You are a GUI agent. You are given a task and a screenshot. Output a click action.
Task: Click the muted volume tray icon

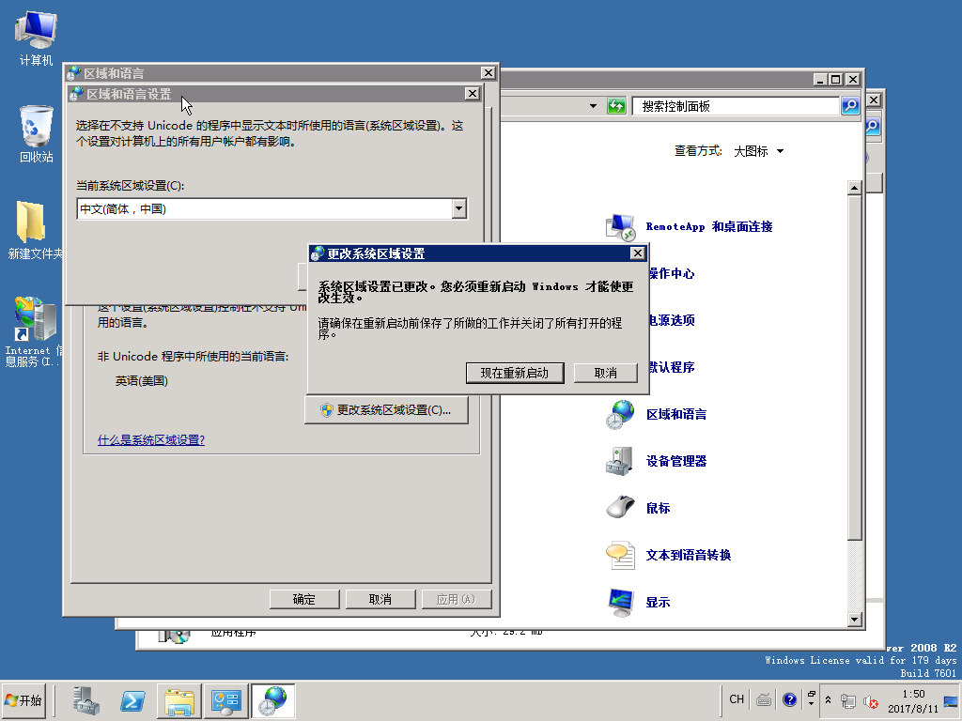[871, 700]
